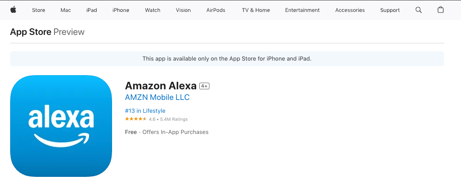The width and height of the screenshot is (461, 191).
Task: Open Accessories in top navigation
Action: (350, 10)
